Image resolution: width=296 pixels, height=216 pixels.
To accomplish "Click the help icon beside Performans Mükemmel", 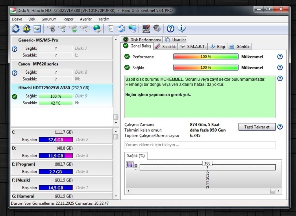I will [280, 57].
